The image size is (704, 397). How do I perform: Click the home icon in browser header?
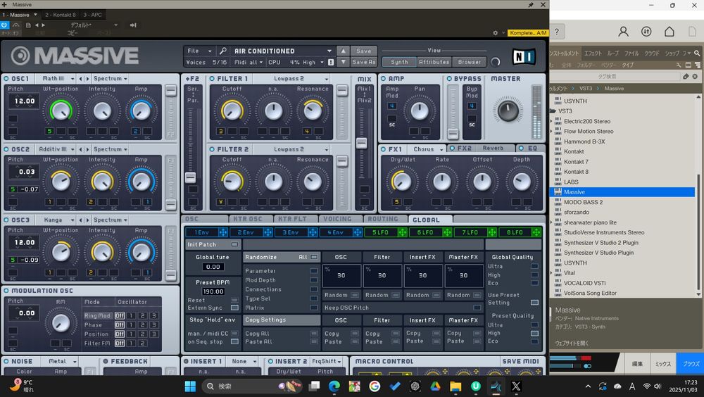670,32
